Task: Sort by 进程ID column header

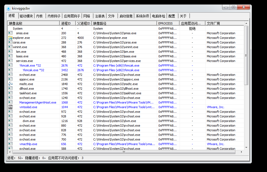Action: pyautogui.click(x=68, y=24)
